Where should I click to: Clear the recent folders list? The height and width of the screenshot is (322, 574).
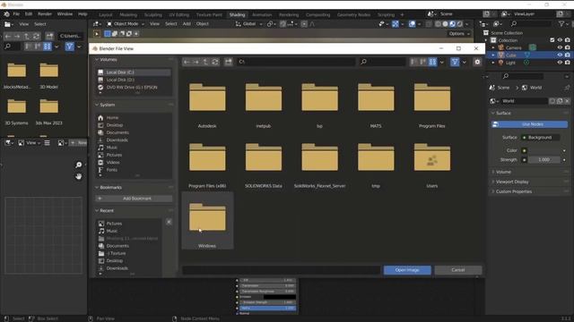[x=169, y=222]
